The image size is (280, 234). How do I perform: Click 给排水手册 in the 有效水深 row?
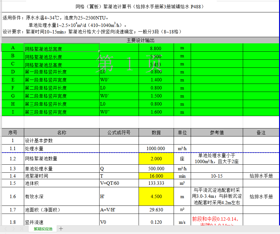point(261,197)
